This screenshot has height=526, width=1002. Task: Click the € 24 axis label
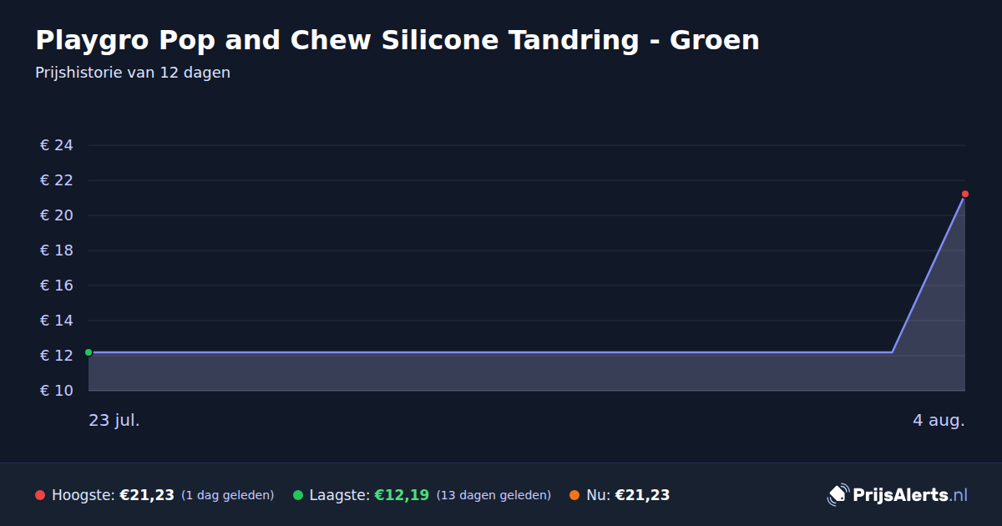(x=57, y=145)
